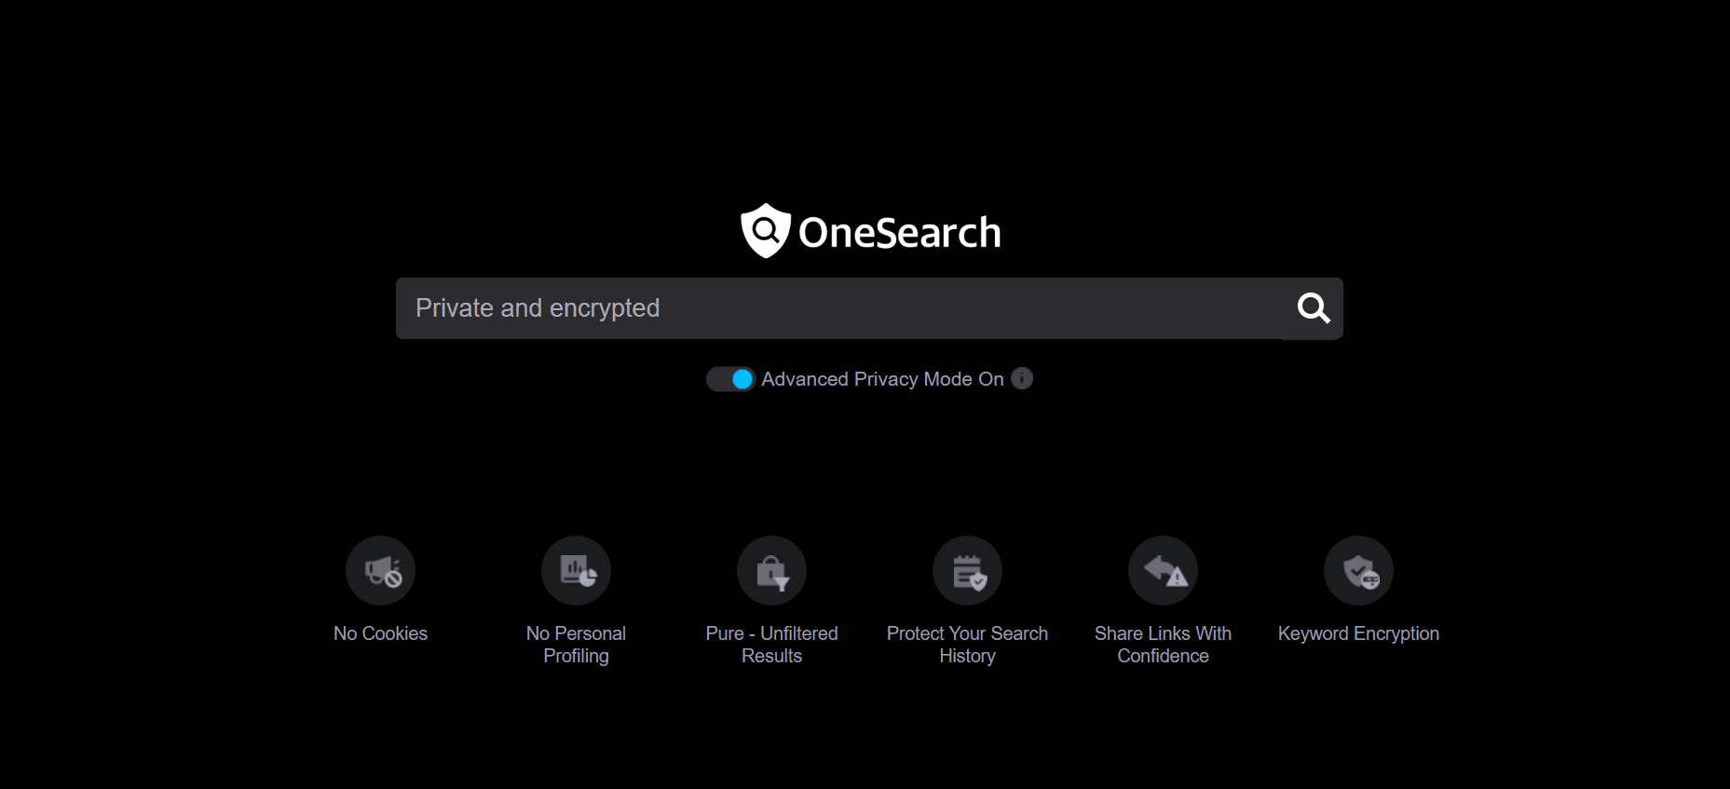Select the 'Pure - Unfiltered Results' caption

(772, 645)
